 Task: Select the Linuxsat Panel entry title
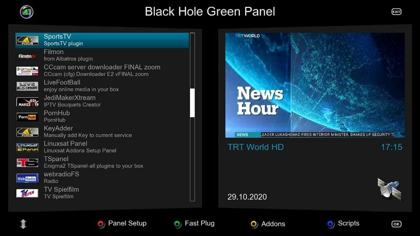click(66, 144)
